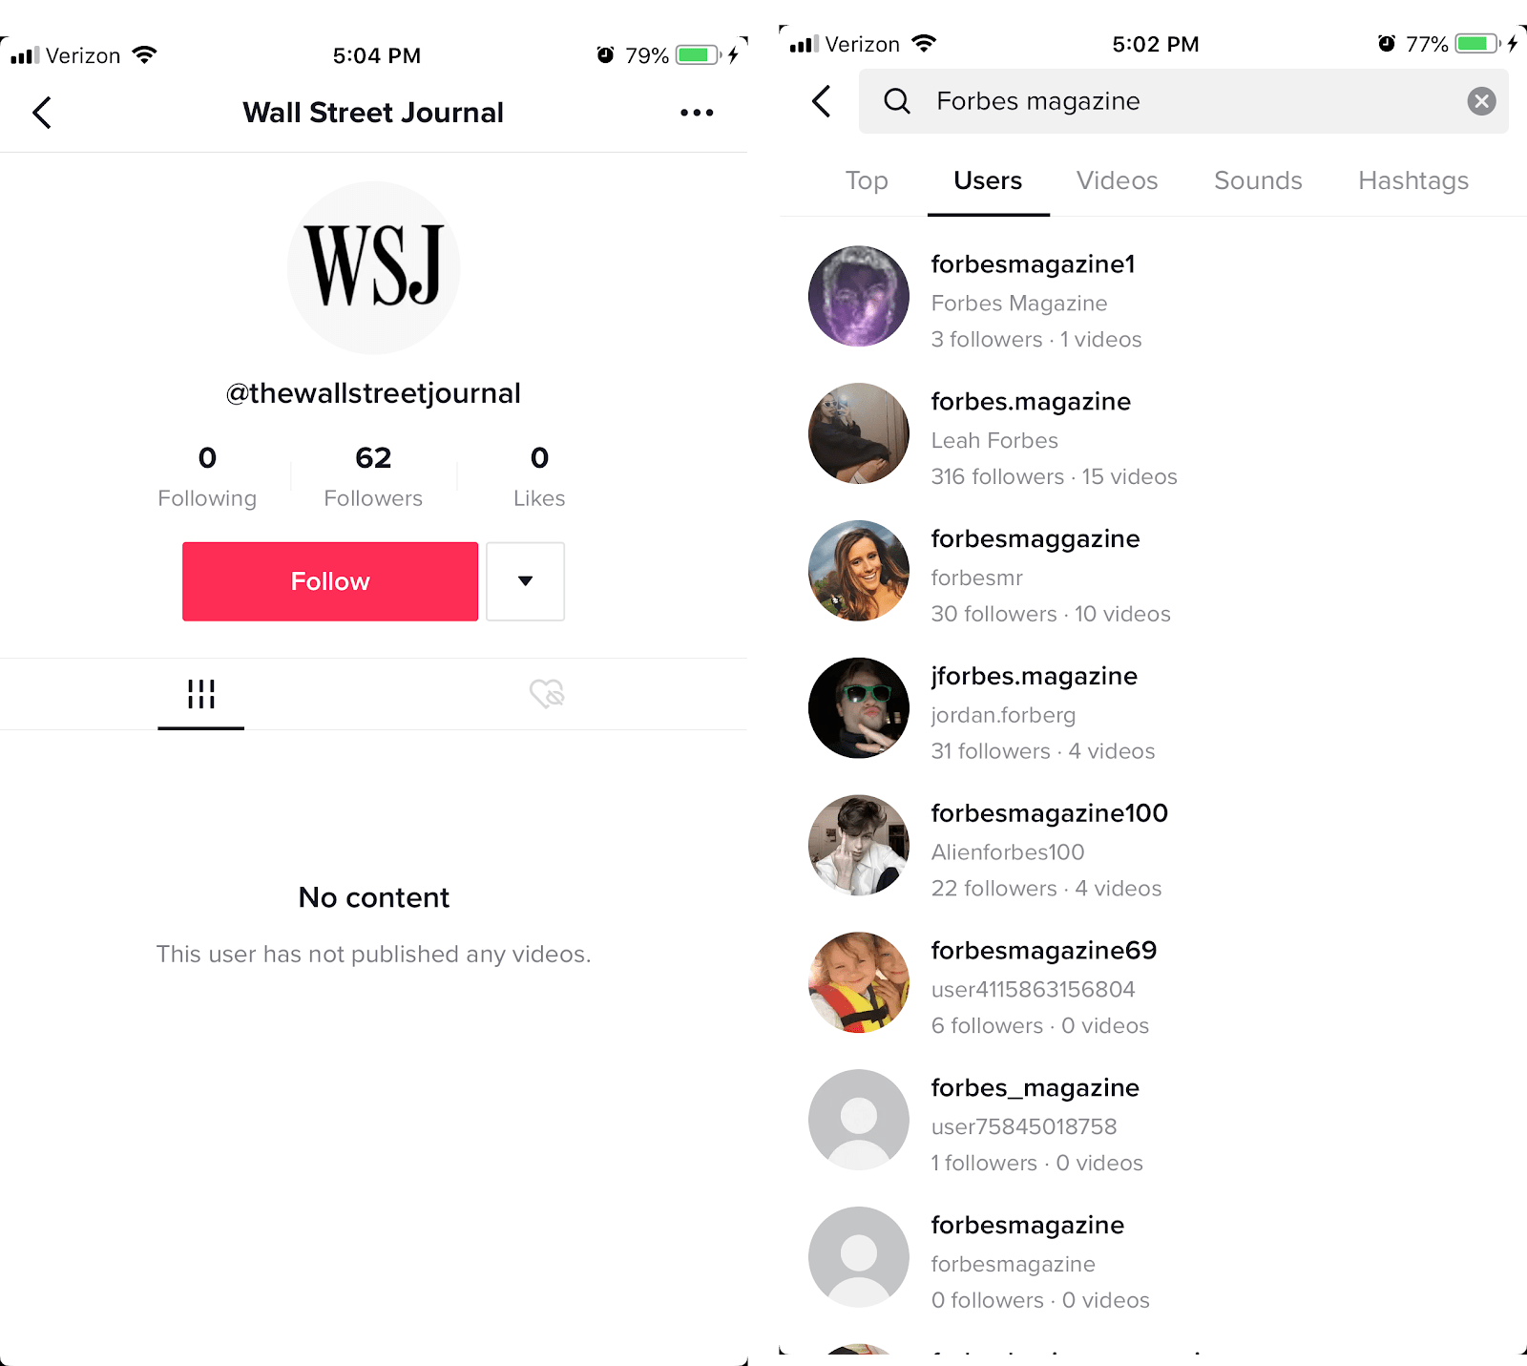Image resolution: width=1527 pixels, height=1366 pixels.
Task: Switch to the Hashtags search tab
Action: pos(1413,180)
